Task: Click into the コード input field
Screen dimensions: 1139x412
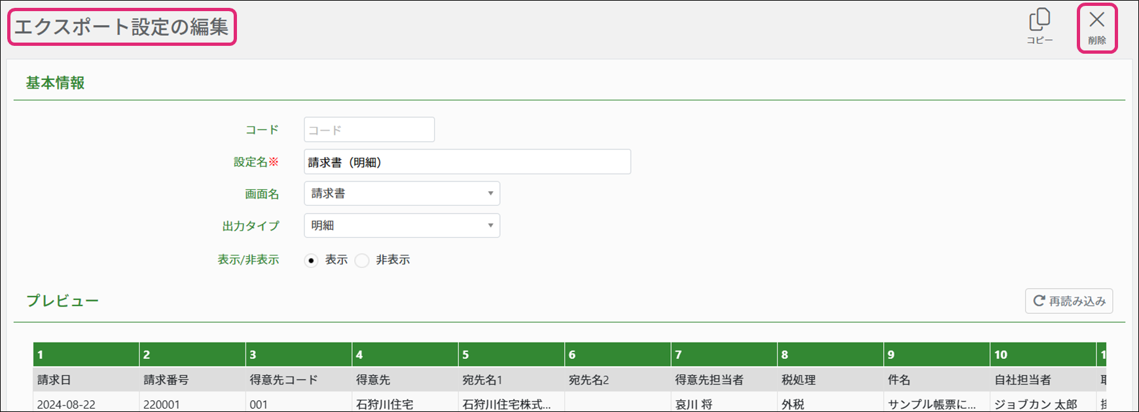Action: click(369, 130)
